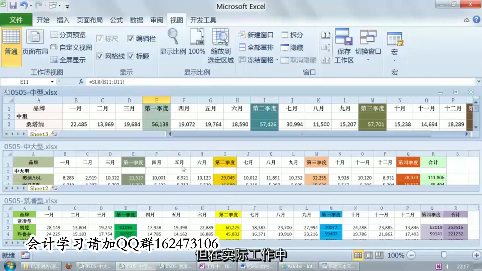
Task: Click 取消隐藏 unhide window
Action: pyautogui.click(x=298, y=60)
